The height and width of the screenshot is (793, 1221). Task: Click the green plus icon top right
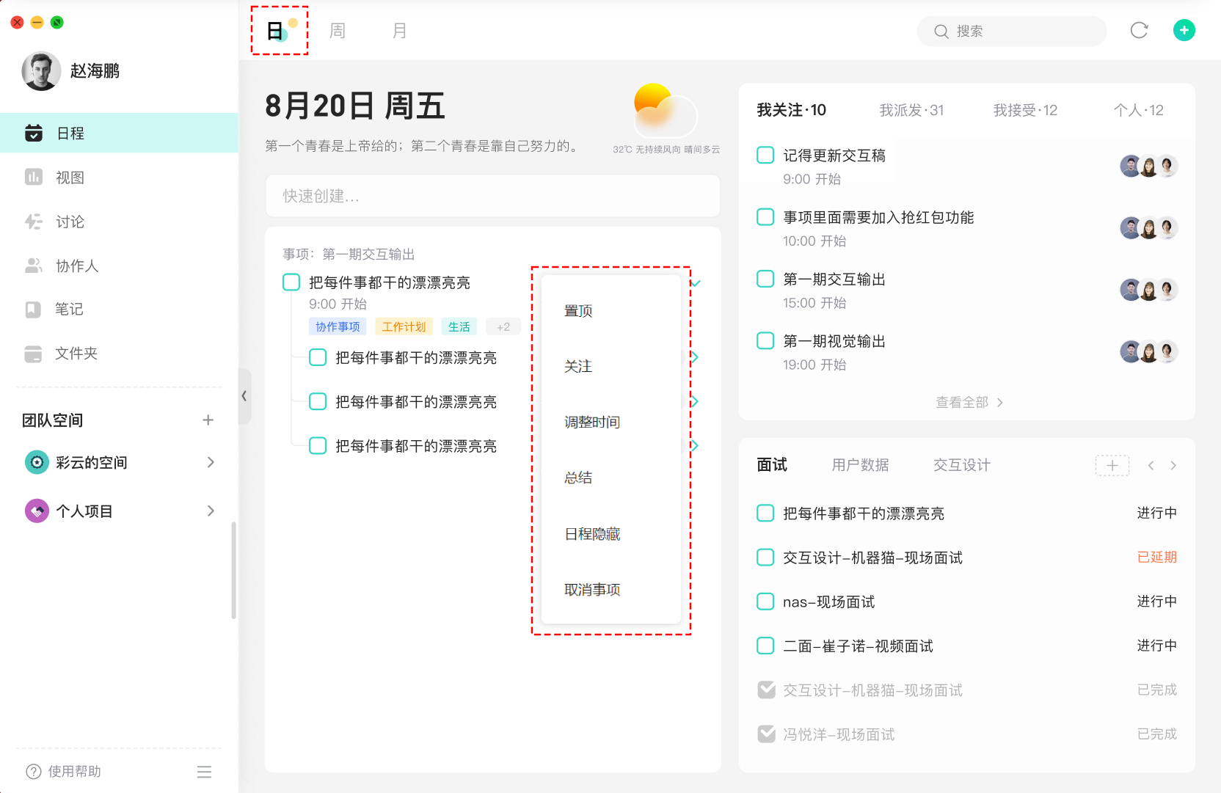[x=1184, y=30]
